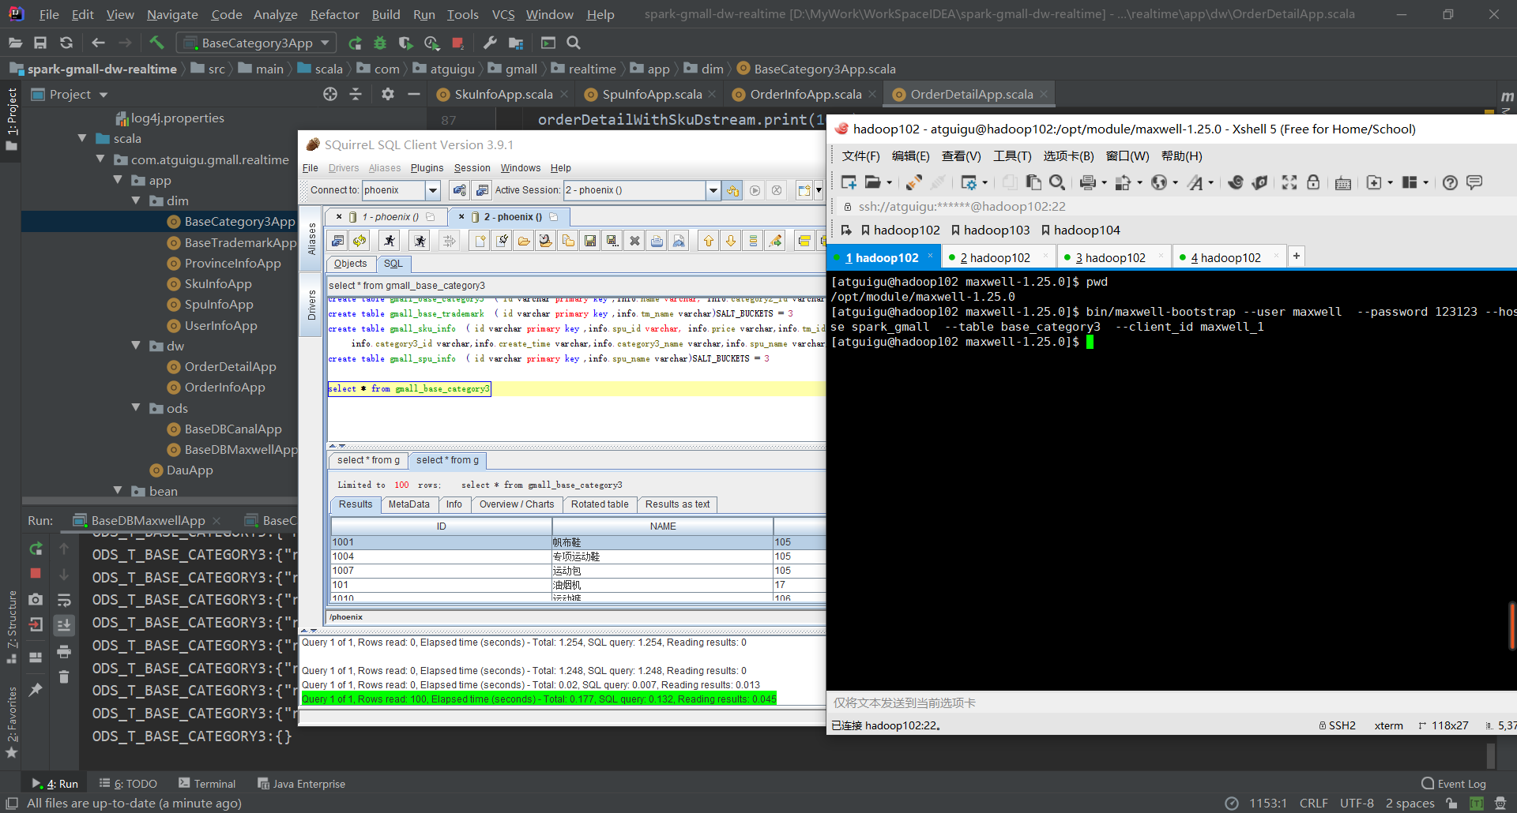Open the Refactor menu in IntelliJ
The height and width of the screenshot is (813, 1517).
point(334,14)
